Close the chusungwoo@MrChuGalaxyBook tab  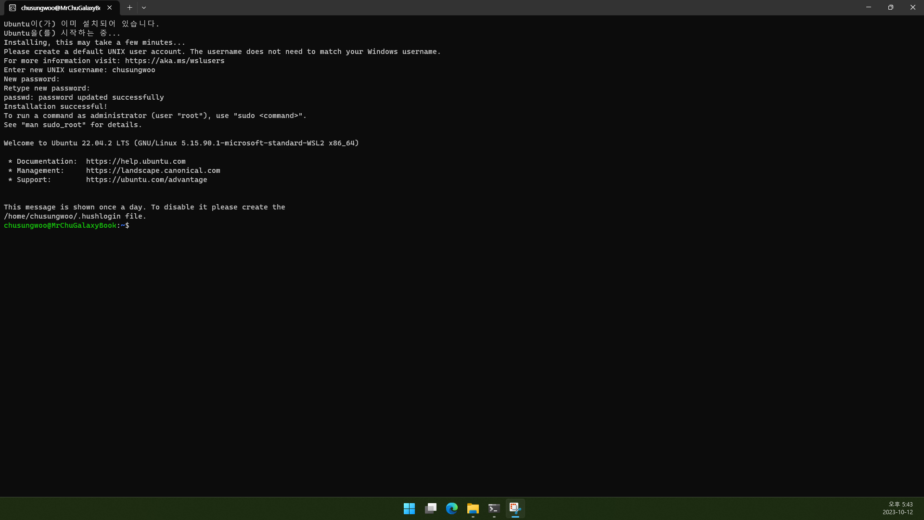coord(110,8)
